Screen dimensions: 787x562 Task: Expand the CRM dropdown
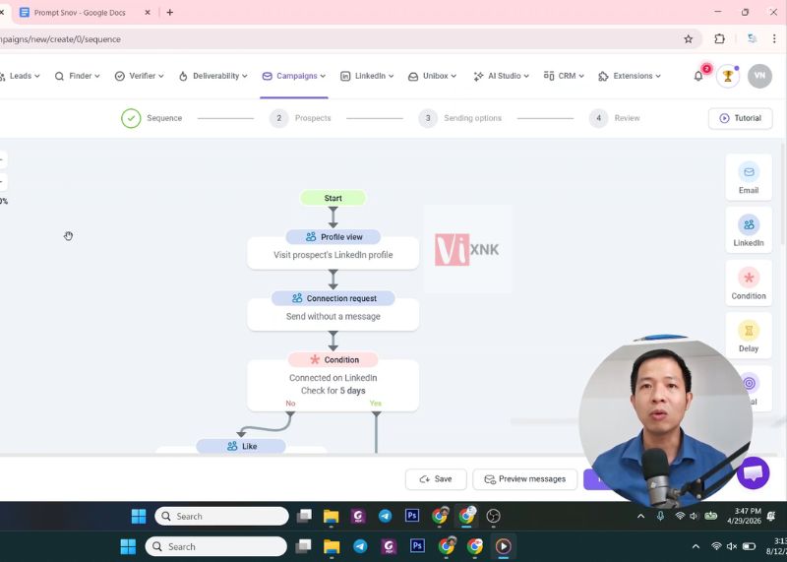click(x=564, y=76)
